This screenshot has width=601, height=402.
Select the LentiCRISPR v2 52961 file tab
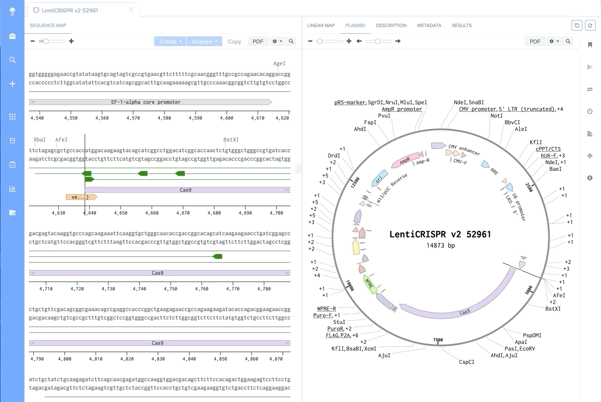[x=70, y=10]
